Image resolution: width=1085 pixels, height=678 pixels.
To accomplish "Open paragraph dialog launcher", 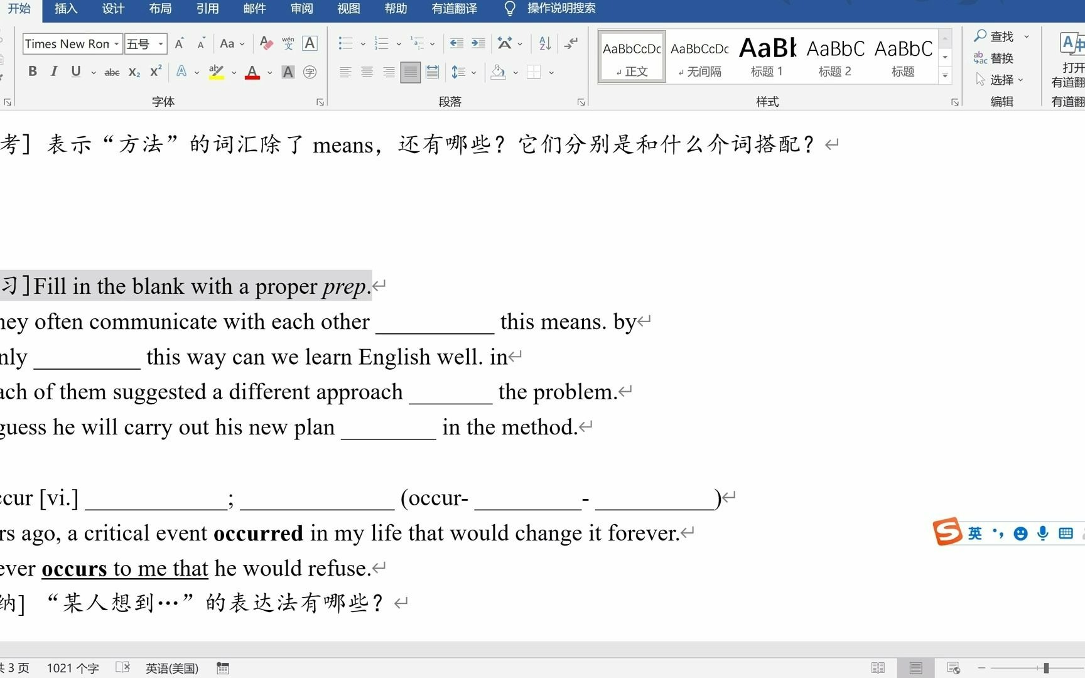I will pyautogui.click(x=581, y=102).
